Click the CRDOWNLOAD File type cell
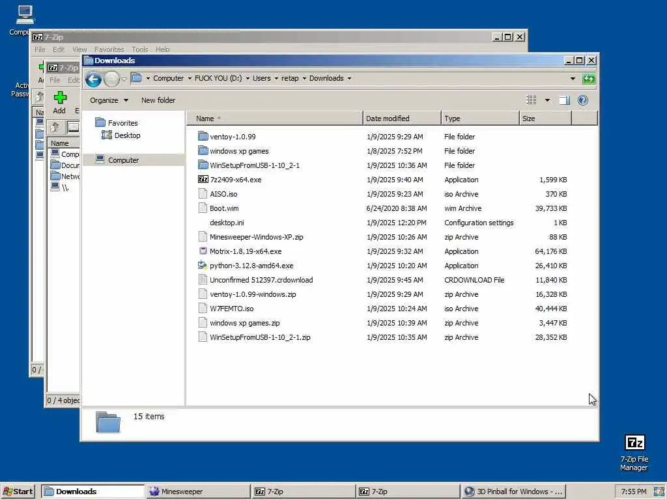Viewport: 667px width, 500px height. point(474,280)
